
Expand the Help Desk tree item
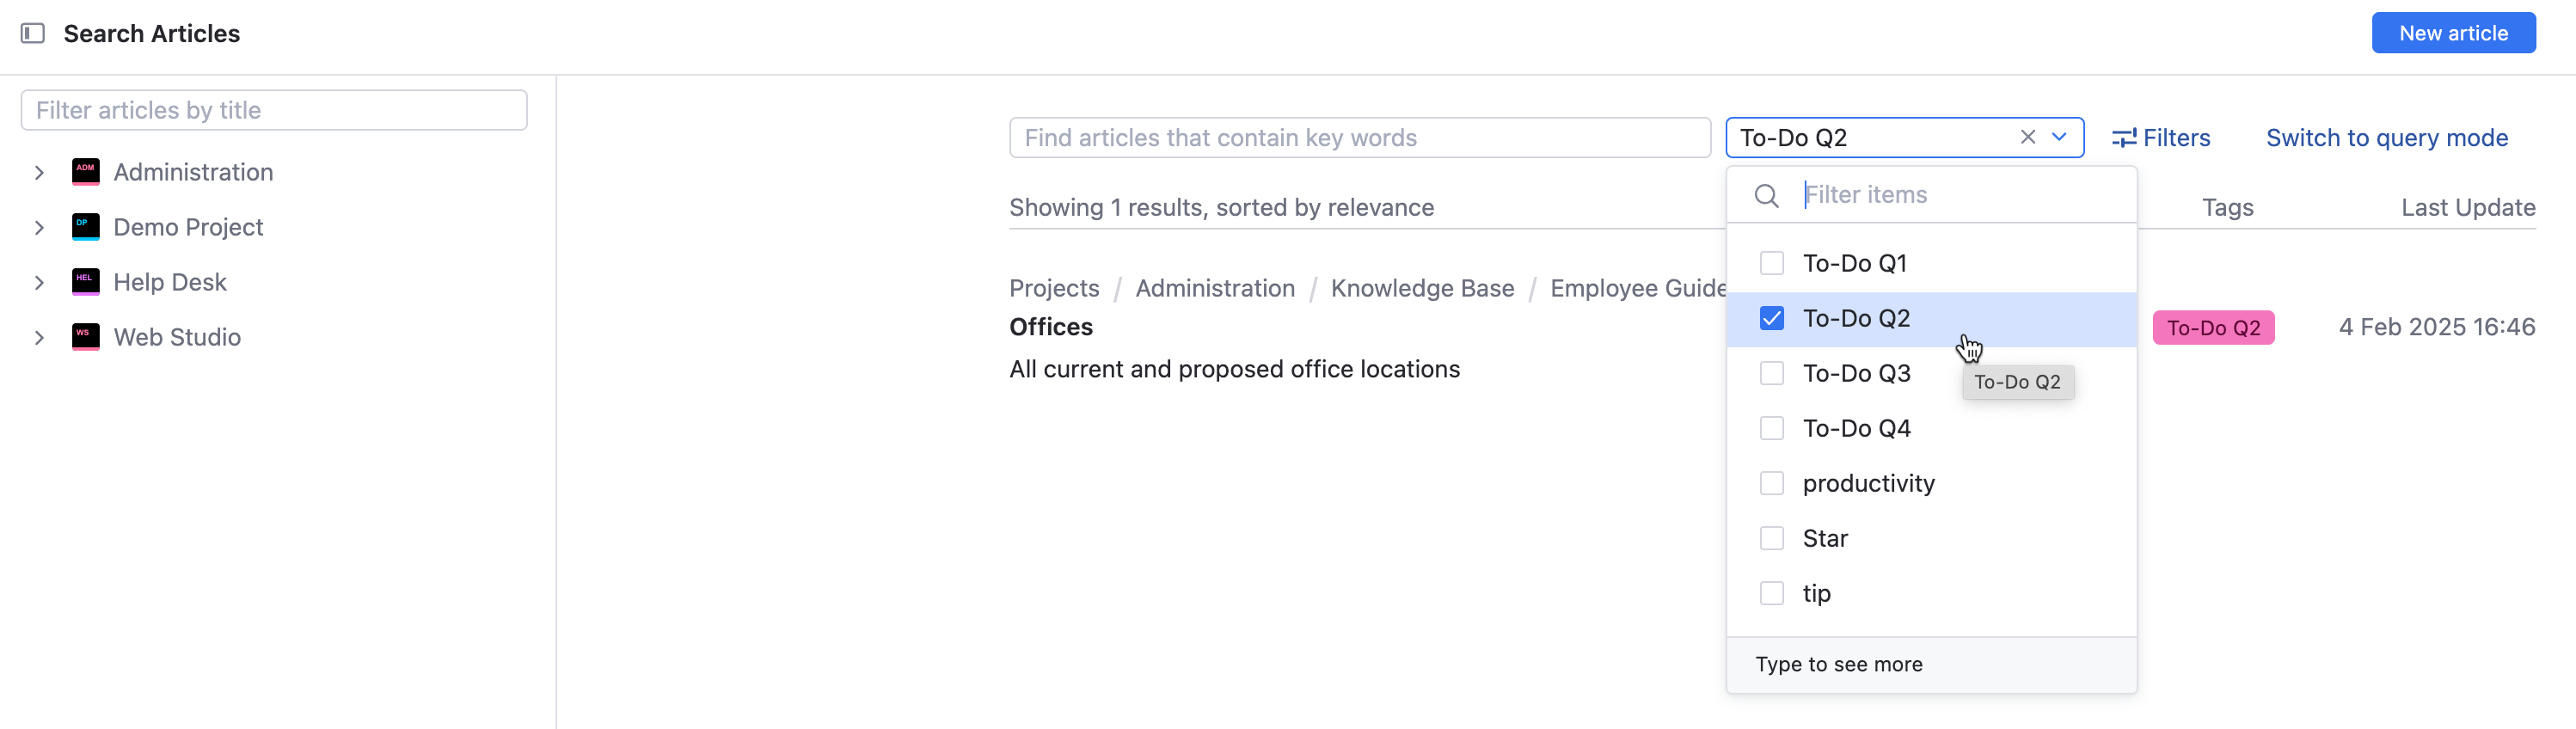(38, 281)
